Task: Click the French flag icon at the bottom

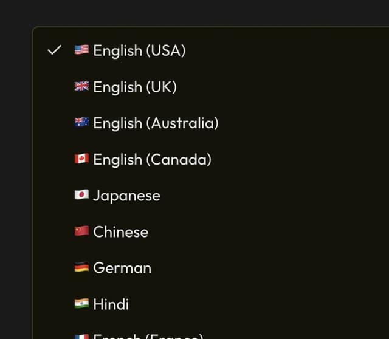Action: [81, 336]
